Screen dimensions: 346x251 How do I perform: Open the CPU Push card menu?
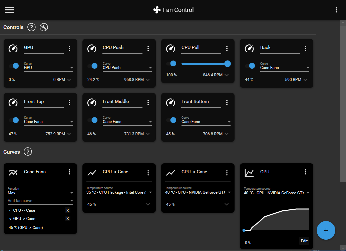(x=148, y=48)
